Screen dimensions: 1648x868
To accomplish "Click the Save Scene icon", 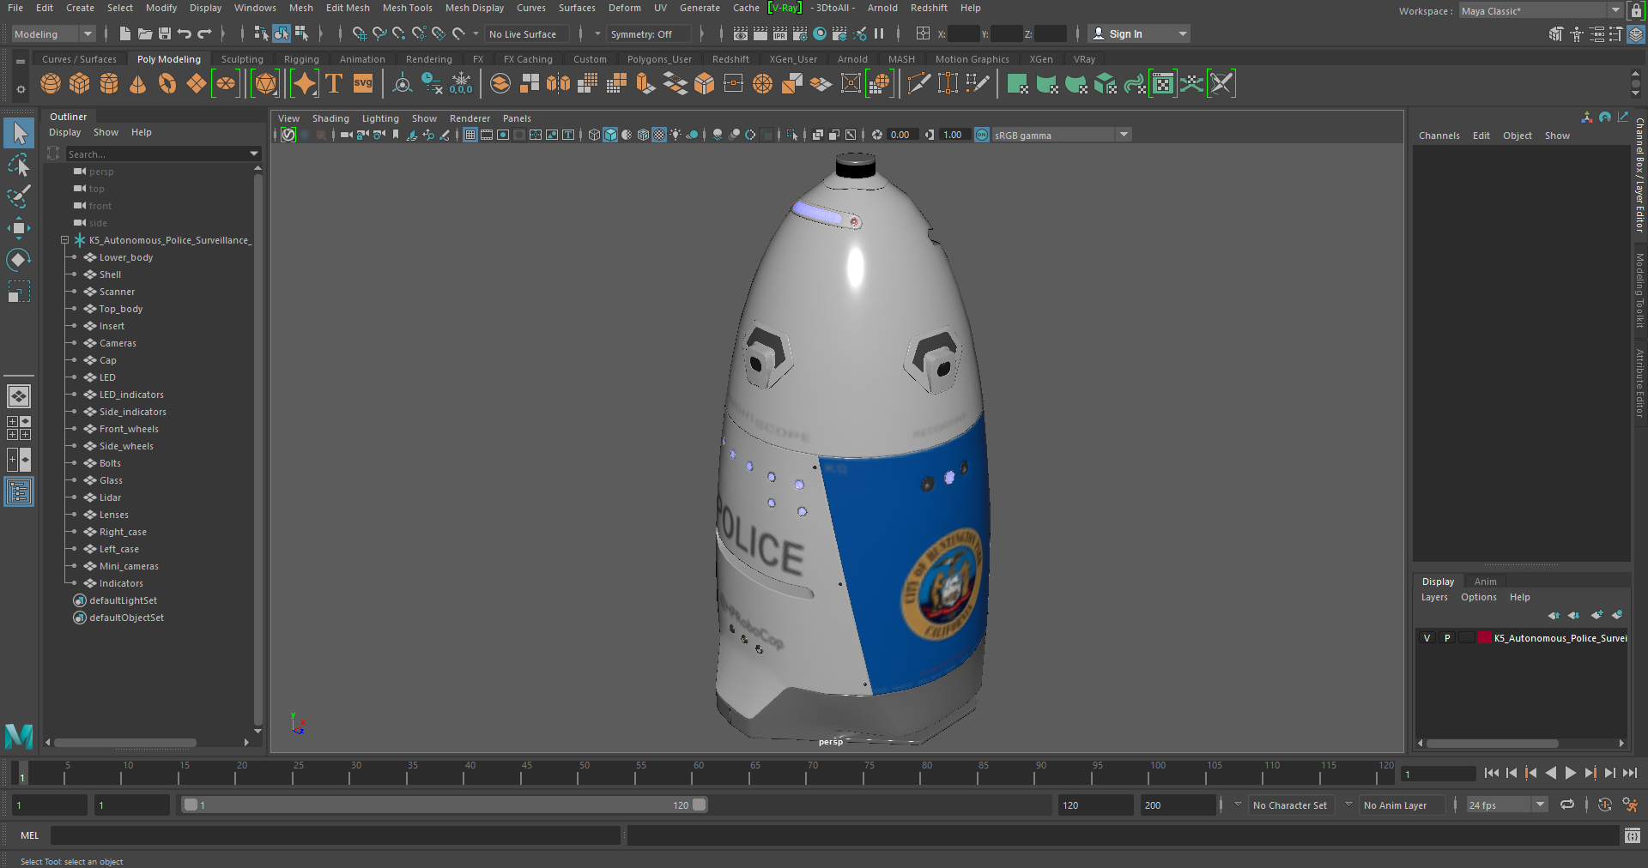I will (x=164, y=33).
